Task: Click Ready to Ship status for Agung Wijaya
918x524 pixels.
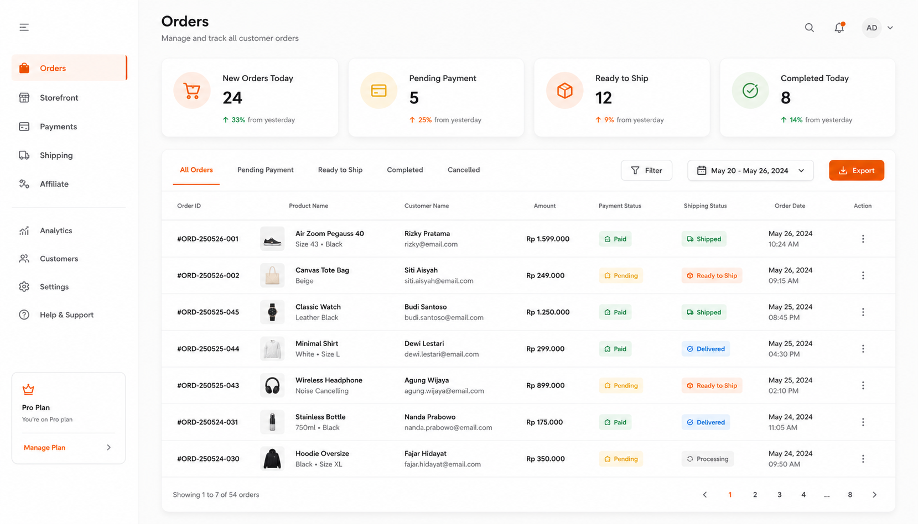Action: pos(712,385)
